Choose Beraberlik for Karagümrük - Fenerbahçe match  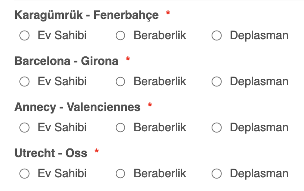coord(120,36)
